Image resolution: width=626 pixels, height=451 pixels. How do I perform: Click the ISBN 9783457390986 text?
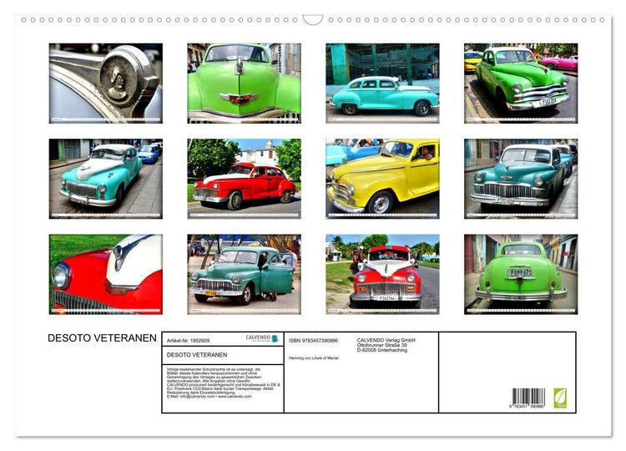[313, 341]
